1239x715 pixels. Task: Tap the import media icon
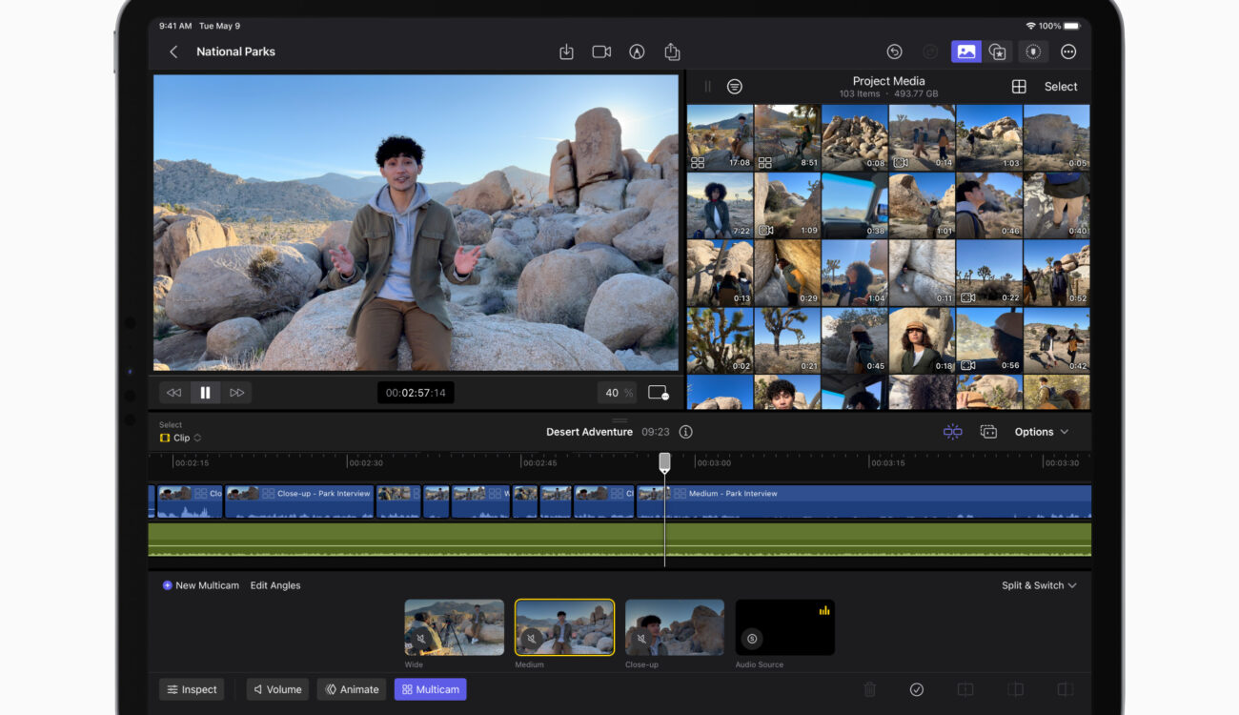coord(566,52)
